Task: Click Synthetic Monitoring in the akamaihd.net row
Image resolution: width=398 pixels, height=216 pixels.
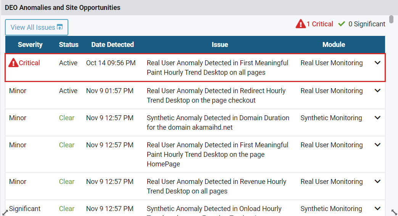Action: [331, 118]
